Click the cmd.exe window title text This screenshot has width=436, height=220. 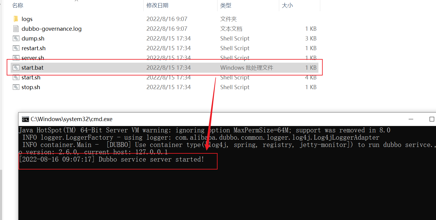72,119
